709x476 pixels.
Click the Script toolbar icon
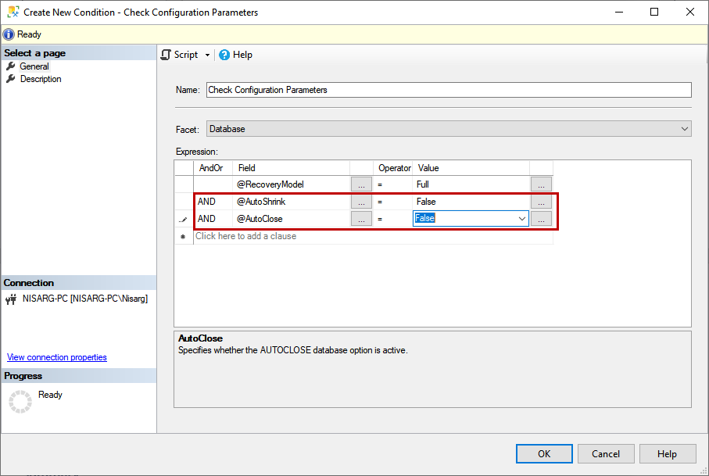coord(166,55)
